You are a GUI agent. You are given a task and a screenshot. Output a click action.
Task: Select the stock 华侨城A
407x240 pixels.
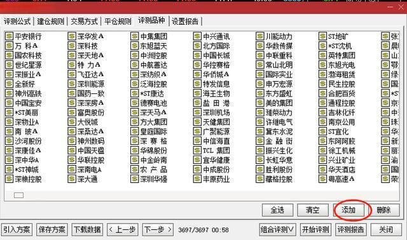(216, 74)
